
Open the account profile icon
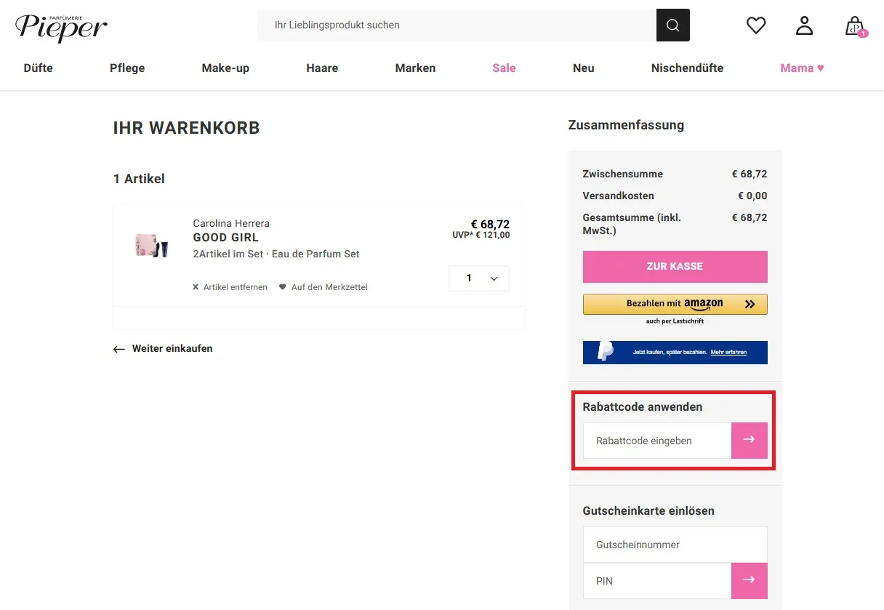[x=804, y=25]
